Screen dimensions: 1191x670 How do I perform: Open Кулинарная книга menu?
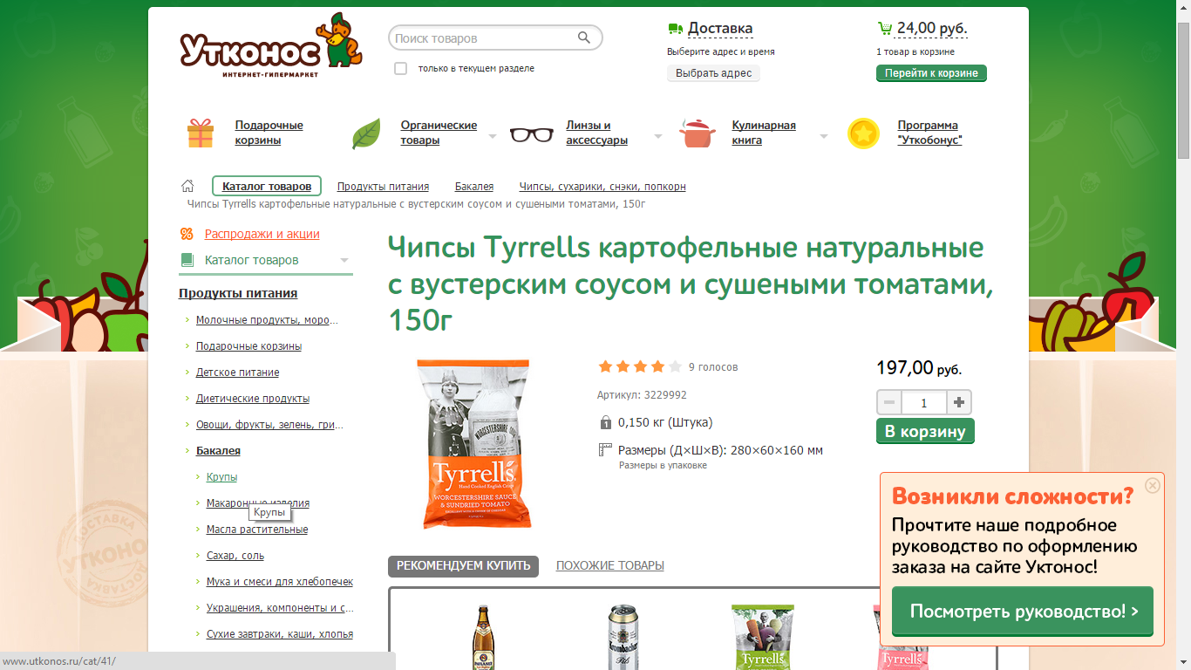[764, 133]
